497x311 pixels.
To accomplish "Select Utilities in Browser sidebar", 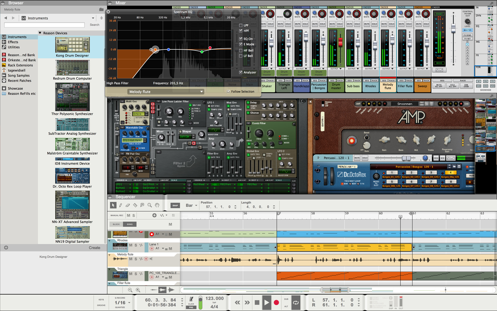I will click(14, 47).
